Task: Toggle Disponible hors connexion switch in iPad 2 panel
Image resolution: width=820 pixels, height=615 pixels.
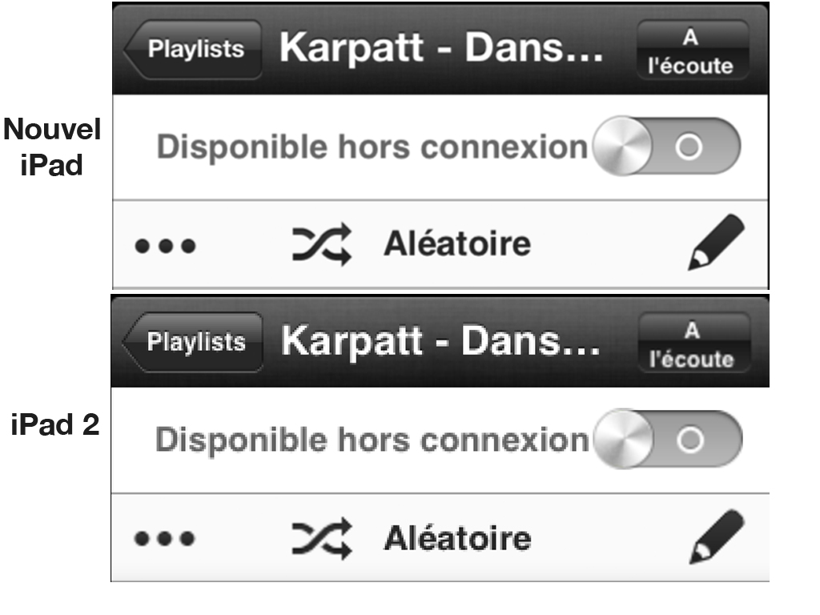Action: click(x=669, y=439)
